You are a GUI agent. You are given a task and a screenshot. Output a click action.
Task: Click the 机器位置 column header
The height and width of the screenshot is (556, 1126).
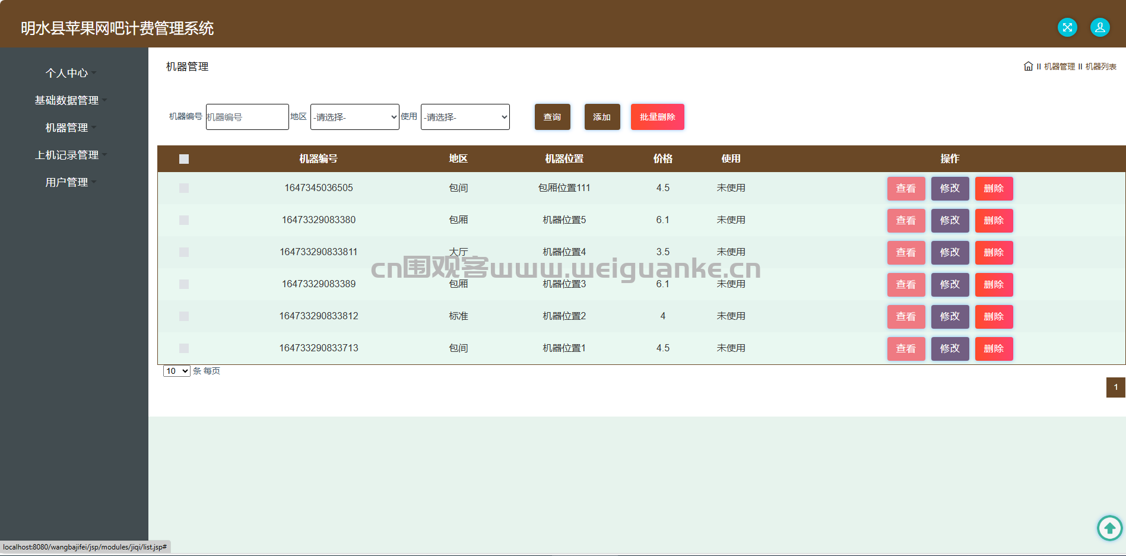(564, 159)
